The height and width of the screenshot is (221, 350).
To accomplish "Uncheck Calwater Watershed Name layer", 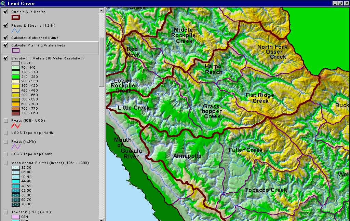I will tap(6, 38).
